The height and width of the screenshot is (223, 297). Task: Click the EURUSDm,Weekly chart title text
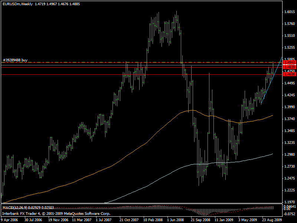[x=17, y=4]
